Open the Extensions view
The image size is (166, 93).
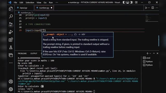coord(11,40)
